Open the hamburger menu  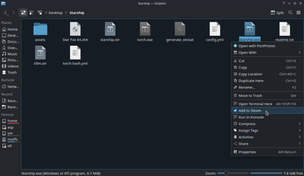click(298, 13)
